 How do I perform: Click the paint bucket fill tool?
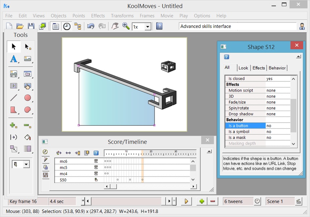[x=27, y=137]
